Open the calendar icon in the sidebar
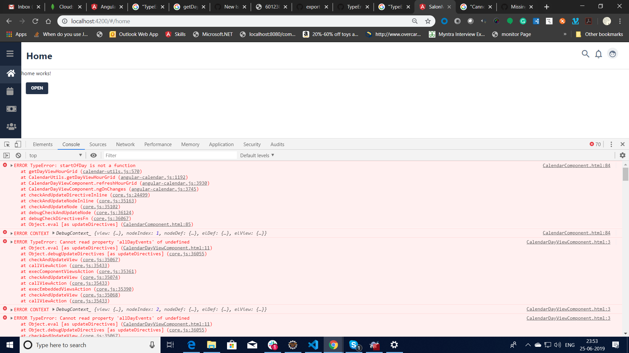Screen dimensions: 629x353 (10, 91)
